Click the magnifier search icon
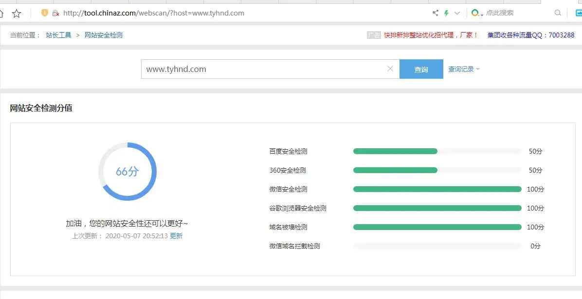This screenshot has height=299, width=582. pos(558,13)
